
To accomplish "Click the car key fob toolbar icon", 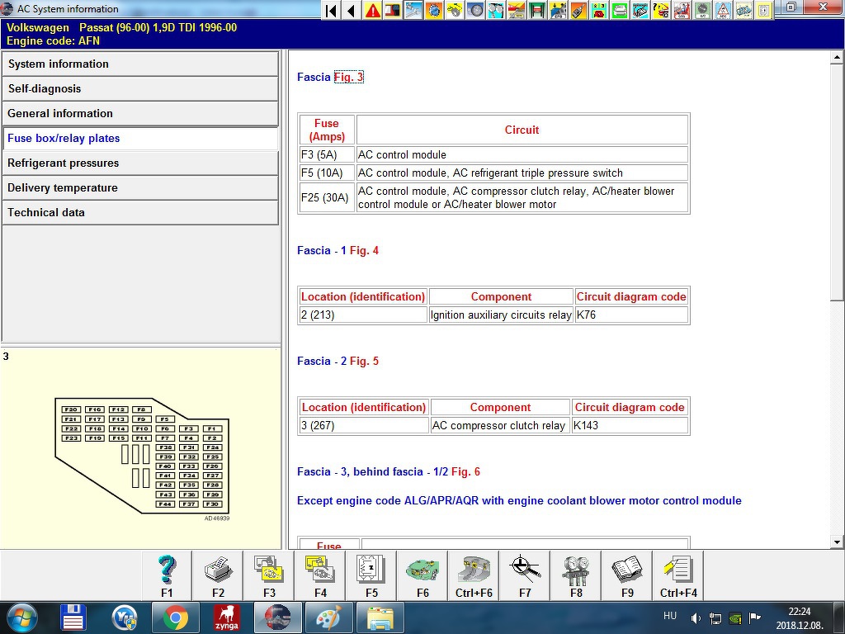I will pos(578,10).
